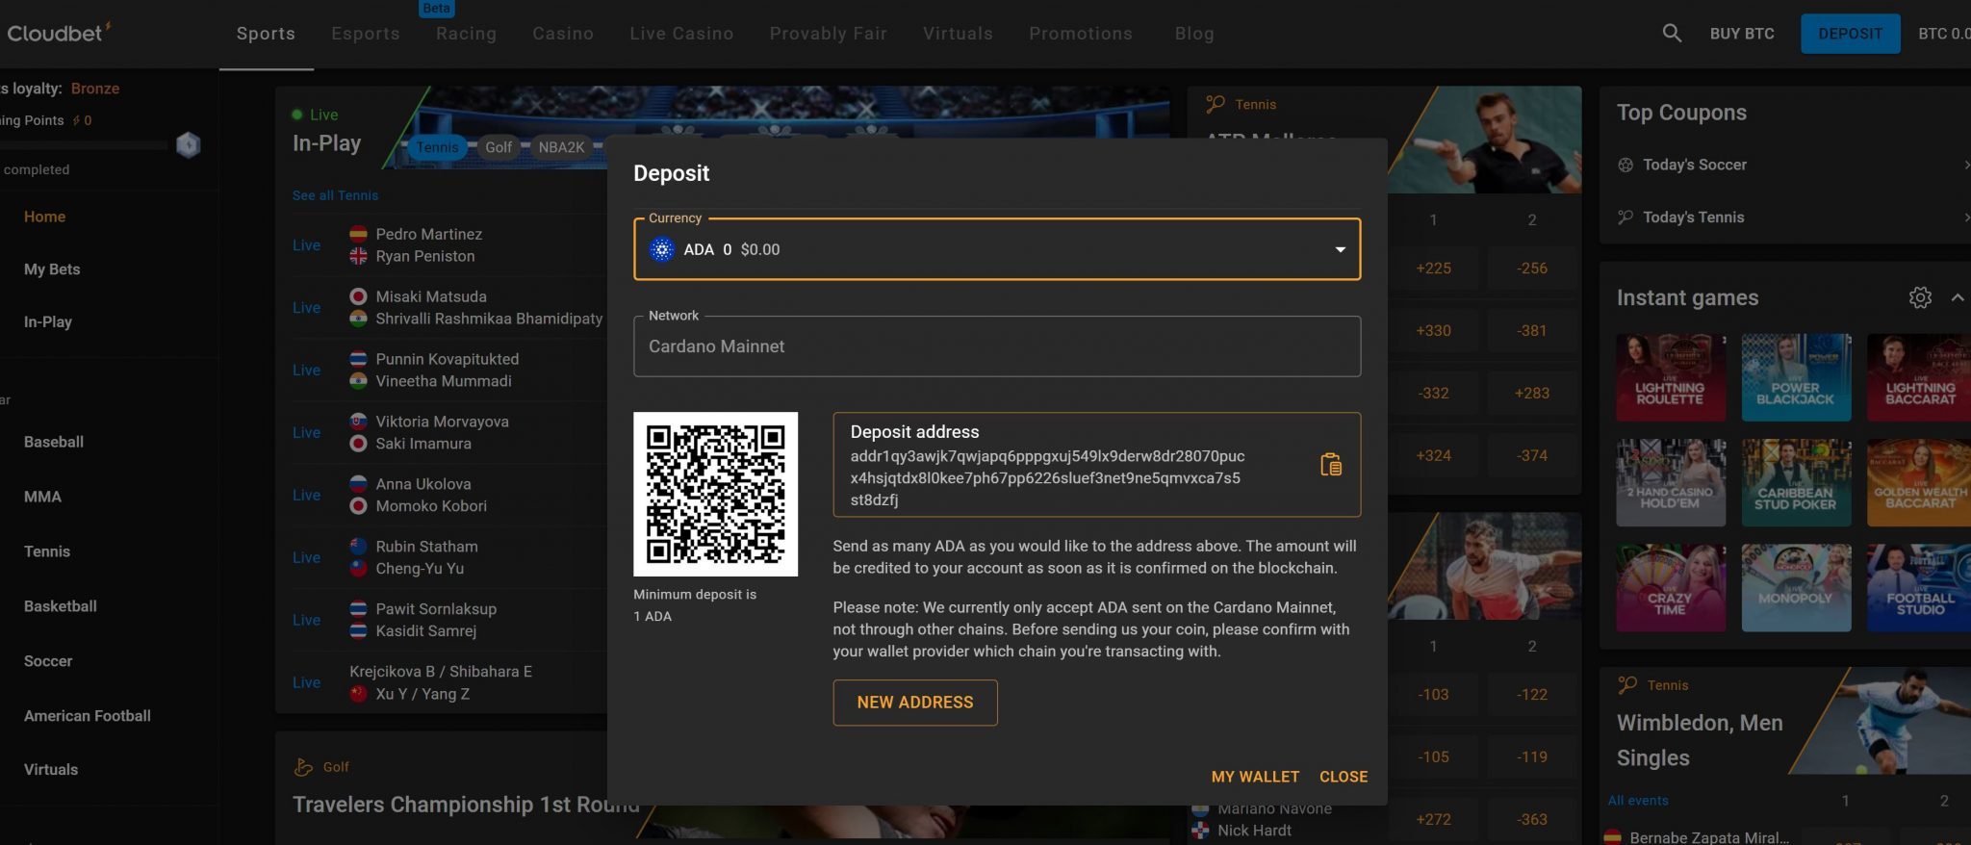This screenshot has height=845, width=1971.
Task: Click the Today's Tennis racket icon
Action: [1625, 218]
